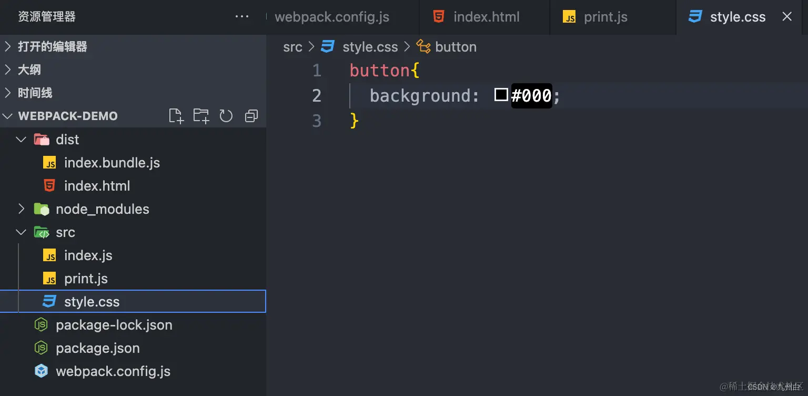
Task: Click the Node icon beside package.json
Action: (41, 348)
